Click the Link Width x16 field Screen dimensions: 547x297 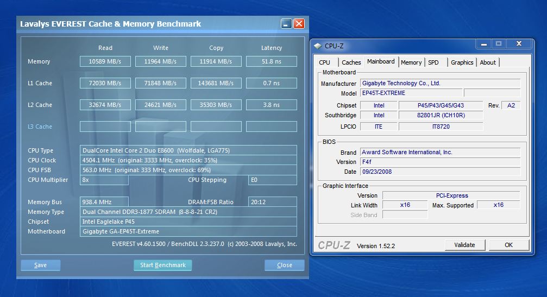pos(405,205)
